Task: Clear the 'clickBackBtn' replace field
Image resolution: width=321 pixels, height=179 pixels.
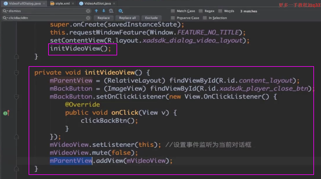Action: tap(88, 18)
